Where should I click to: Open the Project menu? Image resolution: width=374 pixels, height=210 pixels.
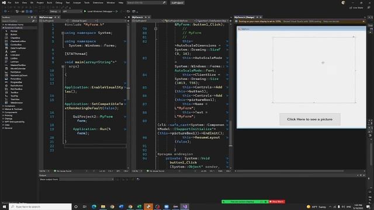[x=40, y=2]
